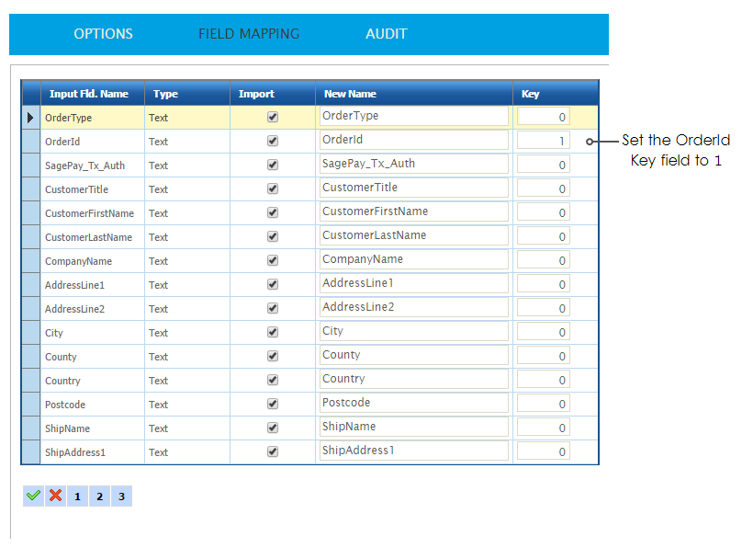Switch to the AUDIT tab
The width and height of the screenshot is (742, 548).
tap(386, 34)
